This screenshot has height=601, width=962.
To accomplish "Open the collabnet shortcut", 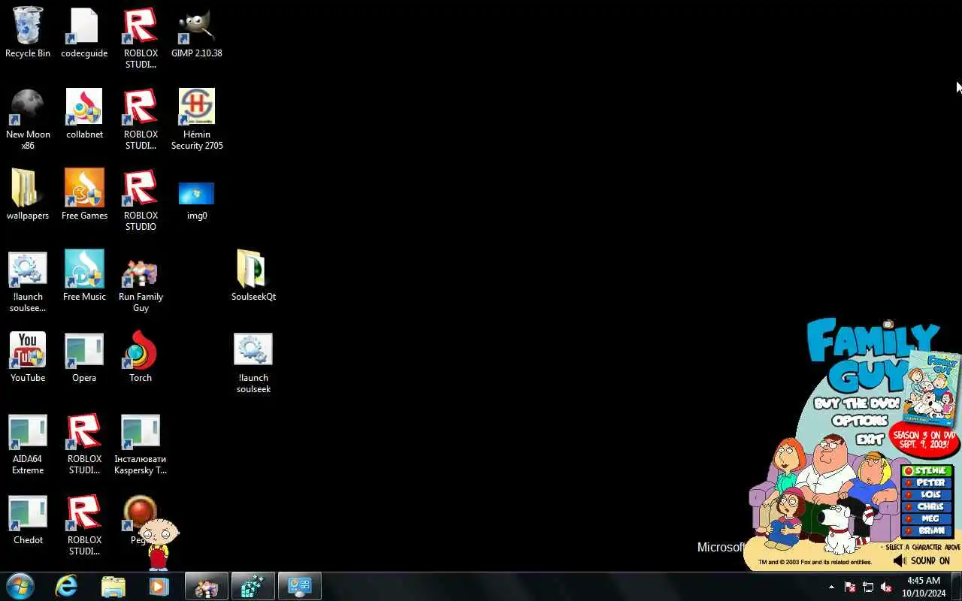I will pos(84,113).
